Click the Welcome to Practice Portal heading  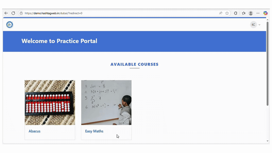click(x=59, y=41)
